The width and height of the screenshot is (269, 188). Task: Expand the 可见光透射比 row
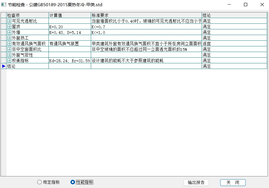pos(9,21)
